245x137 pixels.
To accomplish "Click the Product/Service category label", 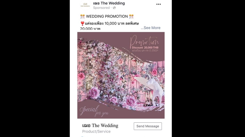I will 96,131.
